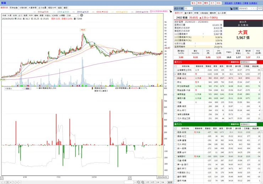
Task: Open the 分點進出 dropdown below chart
Action: [x=14, y=89]
